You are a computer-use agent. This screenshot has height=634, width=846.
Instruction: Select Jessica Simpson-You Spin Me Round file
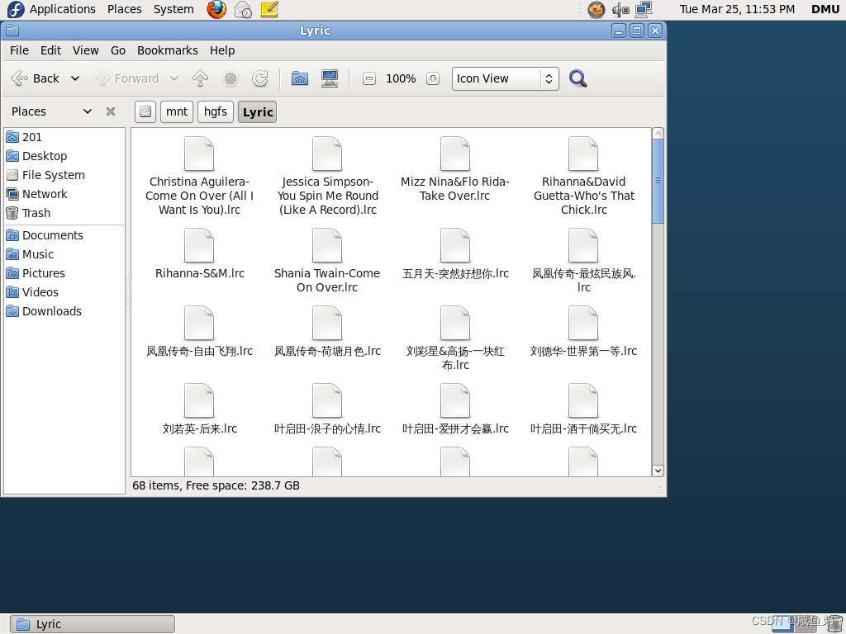point(327,154)
